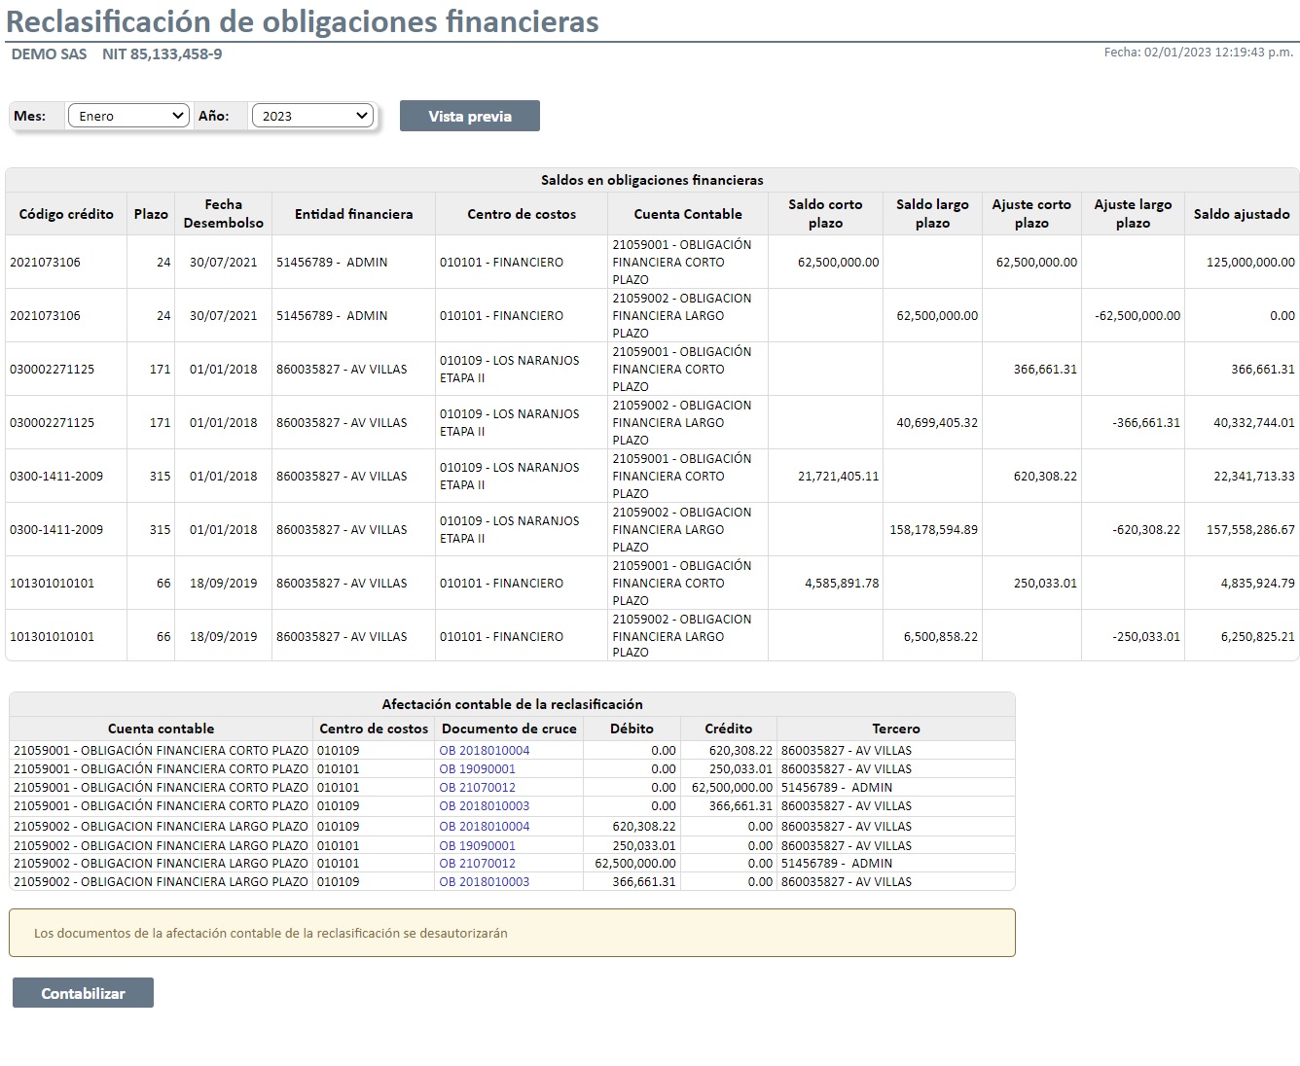Viewport: 1300px width, 1066px height.
Task: Open document OB 2018010003 in the CORTO PLAZO row
Action: click(x=485, y=806)
